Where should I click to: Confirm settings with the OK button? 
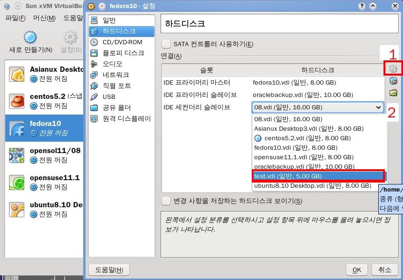tap(356, 270)
